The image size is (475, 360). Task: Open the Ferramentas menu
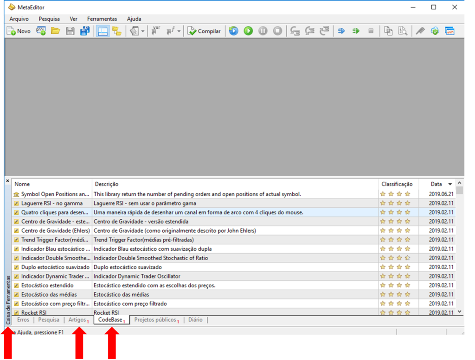click(102, 19)
